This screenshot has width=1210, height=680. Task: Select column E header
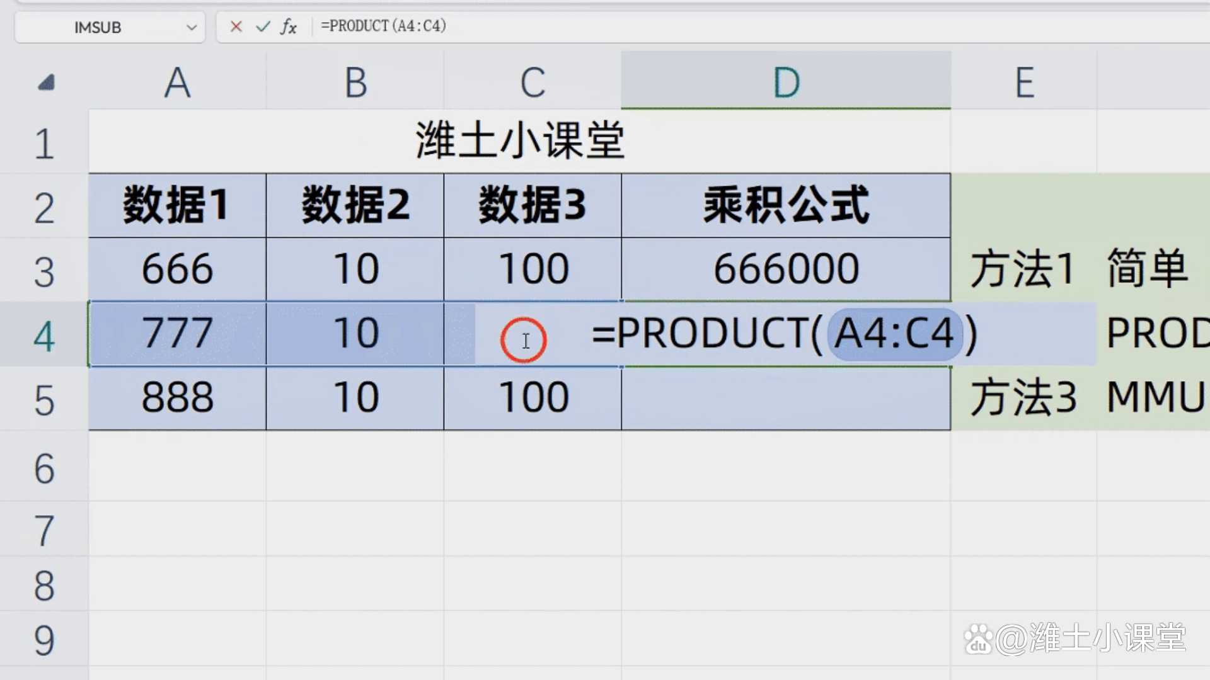pyautogui.click(x=1024, y=82)
